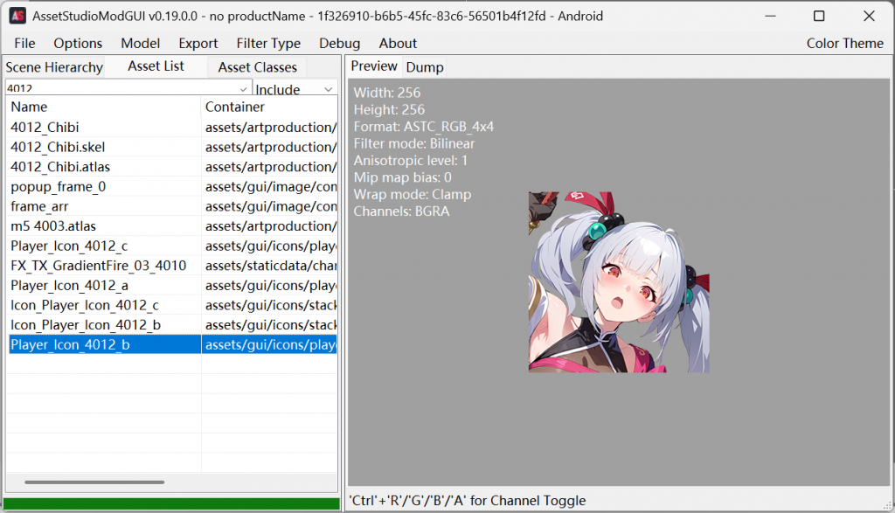Click the green progress bar
Viewport: 895px width, 513px height.
[171, 504]
